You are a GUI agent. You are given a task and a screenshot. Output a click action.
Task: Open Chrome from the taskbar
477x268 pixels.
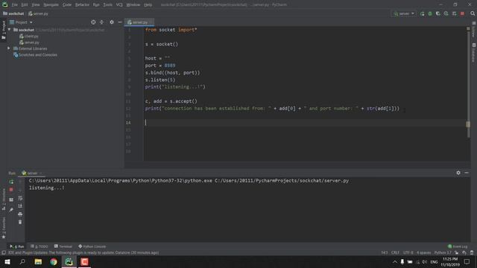[54, 261]
